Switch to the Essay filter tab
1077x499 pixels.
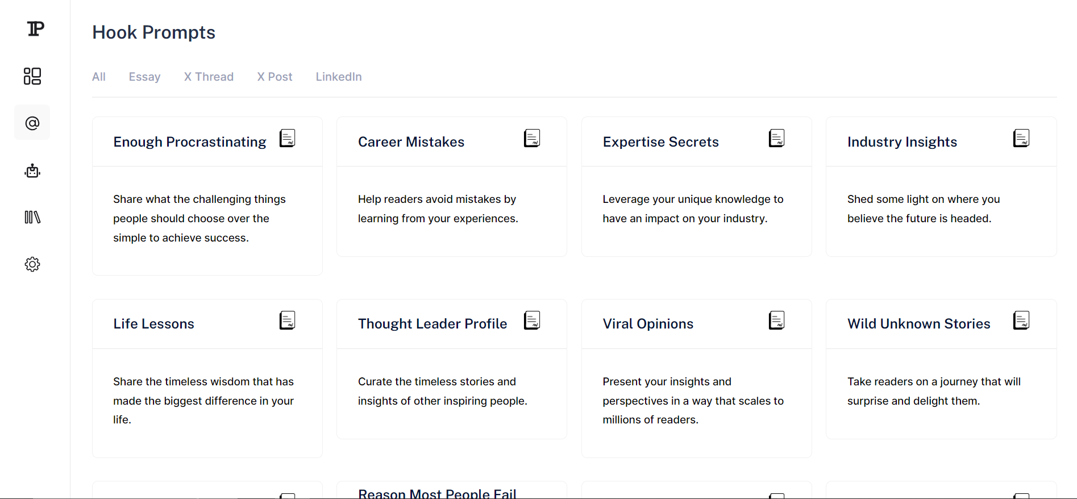[x=144, y=77]
